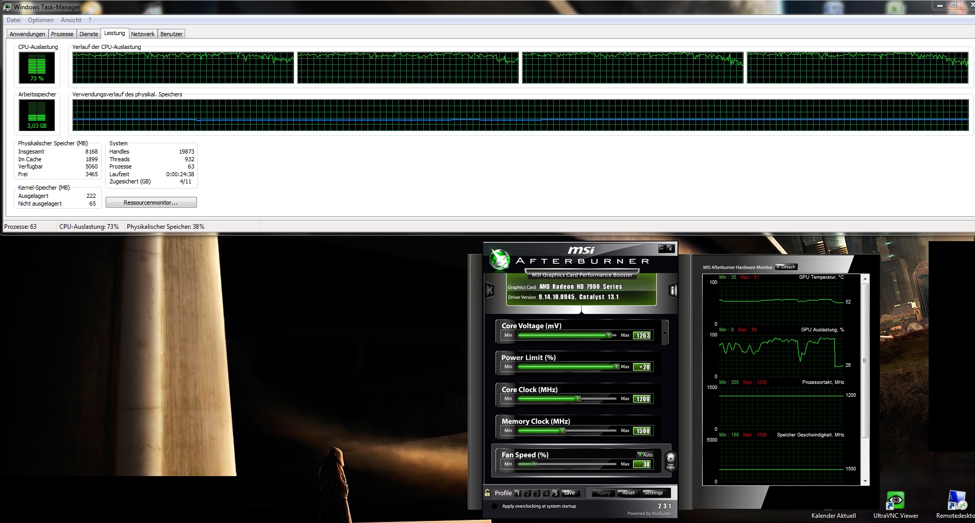Select Afterburner profile slot 2
Image resolution: width=975 pixels, height=523 pixels.
(527, 493)
